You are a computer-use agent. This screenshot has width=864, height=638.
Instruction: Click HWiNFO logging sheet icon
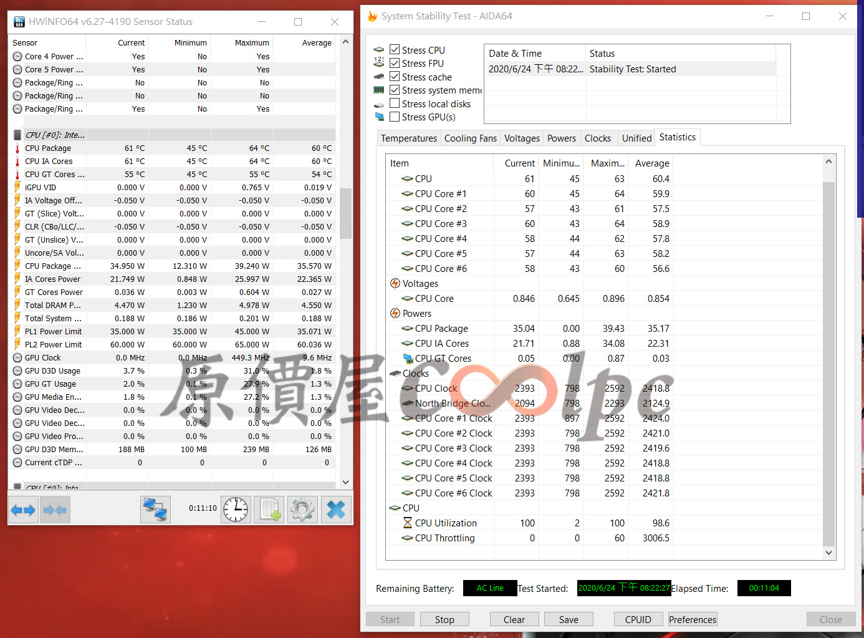270,510
